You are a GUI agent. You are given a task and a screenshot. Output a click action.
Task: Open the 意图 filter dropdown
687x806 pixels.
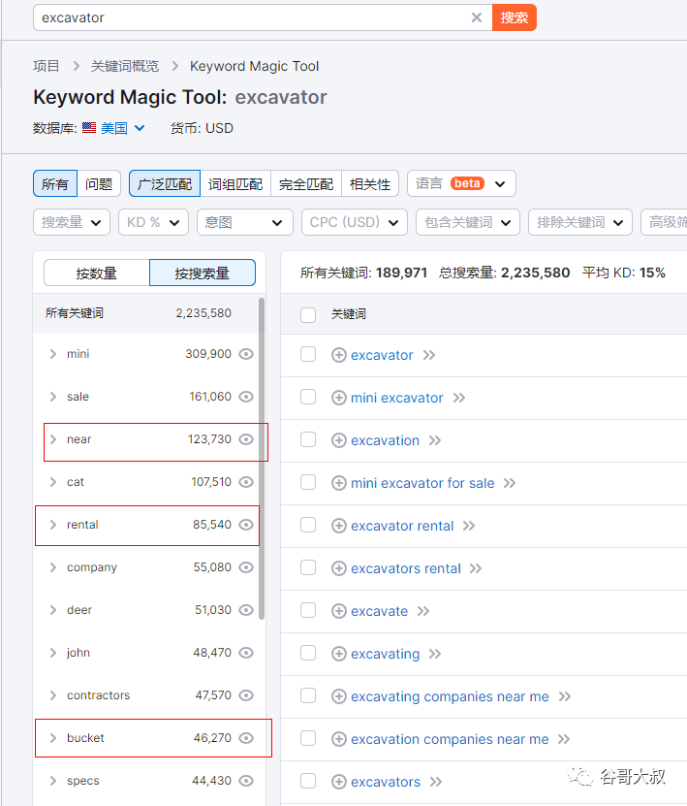pos(245,222)
